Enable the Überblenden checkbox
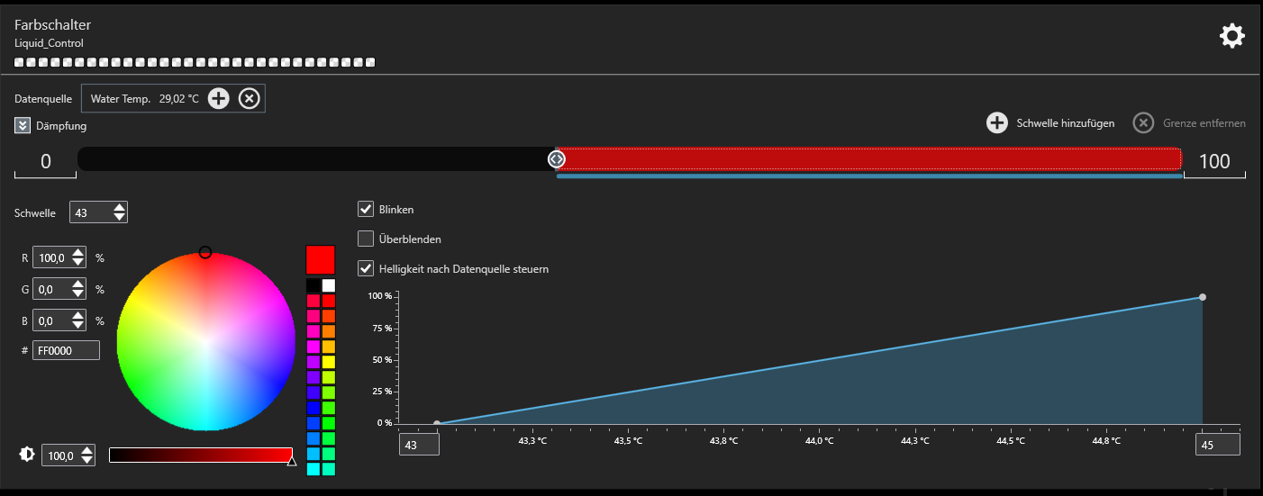This screenshot has width=1263, height=496. point(366,239)
